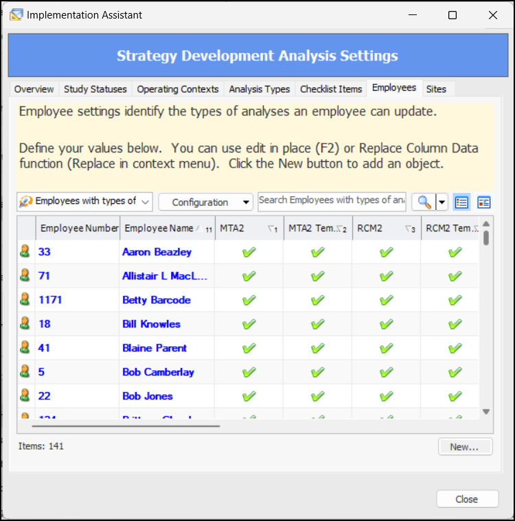Toggle RCM2 check for Allistair L MacL...

[387, 276]
